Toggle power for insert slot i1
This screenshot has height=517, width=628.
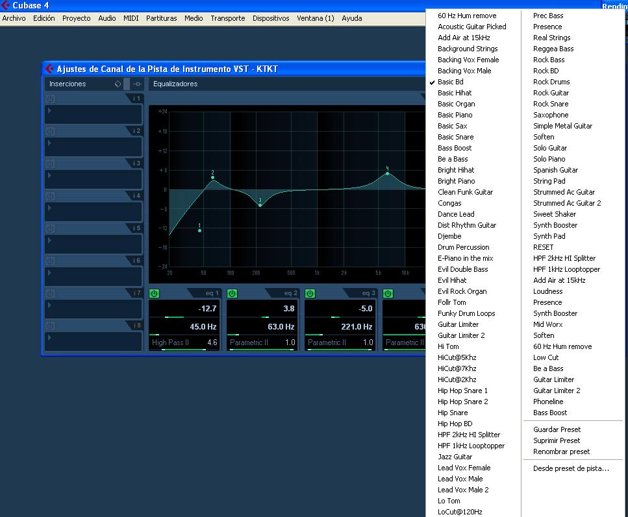tap(50, 99)
